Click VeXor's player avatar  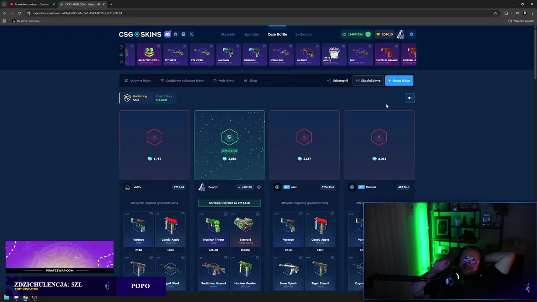pyautogui.click(x=128, y=187)
